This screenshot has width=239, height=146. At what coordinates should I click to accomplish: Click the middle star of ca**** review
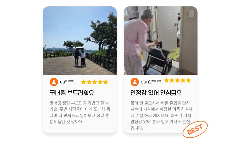click(95, 82)
